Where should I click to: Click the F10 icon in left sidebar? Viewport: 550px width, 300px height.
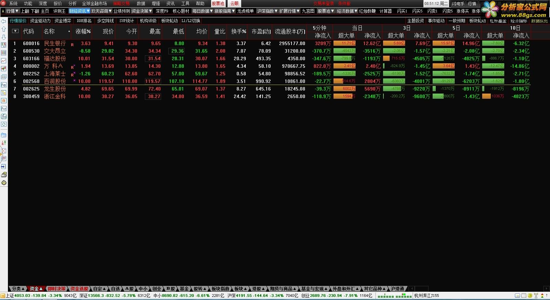tap(4, 85)
